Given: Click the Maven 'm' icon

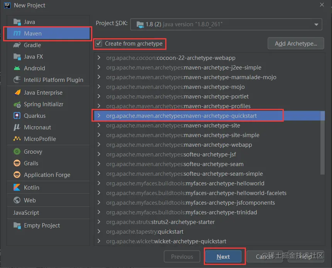Looking at the screenshot, I should 17,34.
